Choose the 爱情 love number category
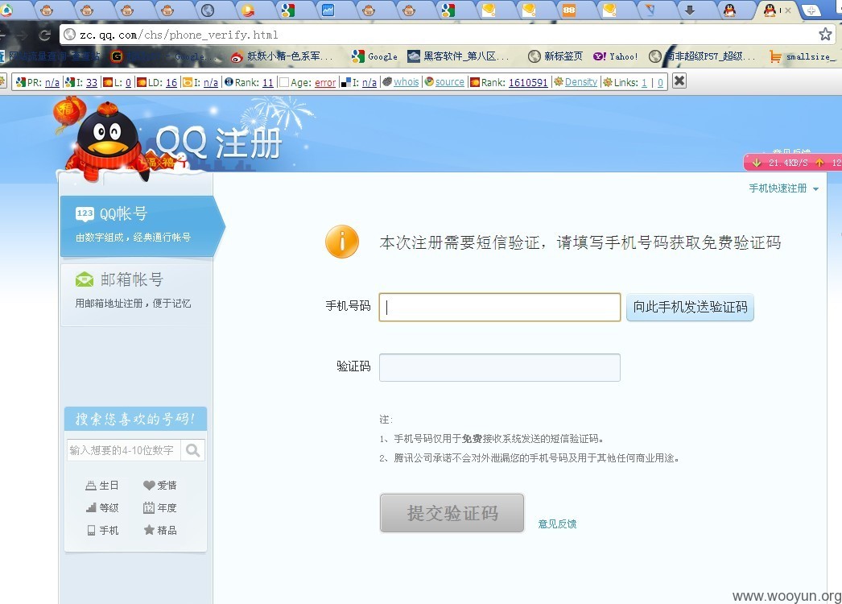The width and height of the screenshot is (842, 604). click(x=160, y=486)
